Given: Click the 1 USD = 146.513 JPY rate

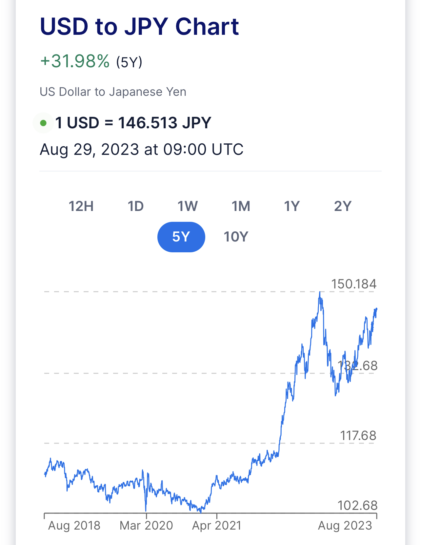Looking at the screenshot, I should click(133, 123).
